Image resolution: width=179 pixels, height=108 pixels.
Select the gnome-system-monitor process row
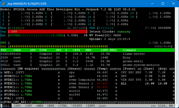[x=88, y=65]
